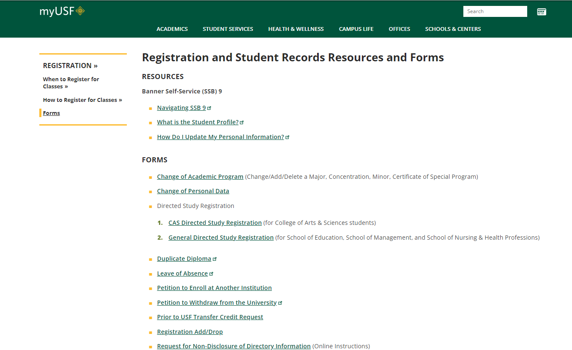
Task: Click the page title Registration and Student Records
Action: pyautogui.click(x=293, y=57)
